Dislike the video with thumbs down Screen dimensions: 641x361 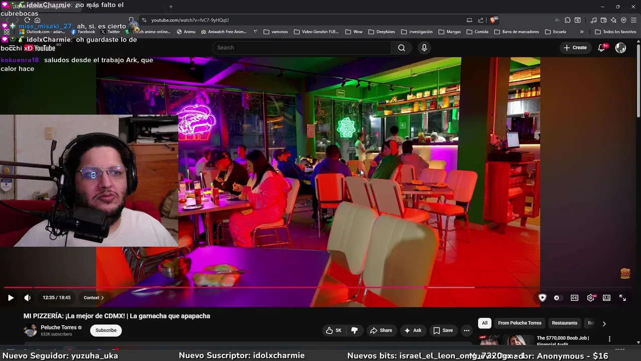pos(355,330)
